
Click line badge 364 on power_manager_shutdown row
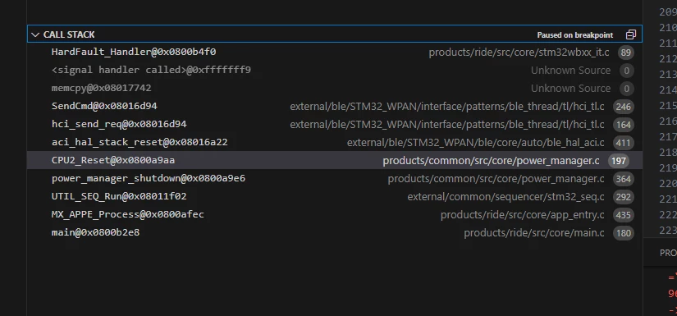tap(623, 179)
